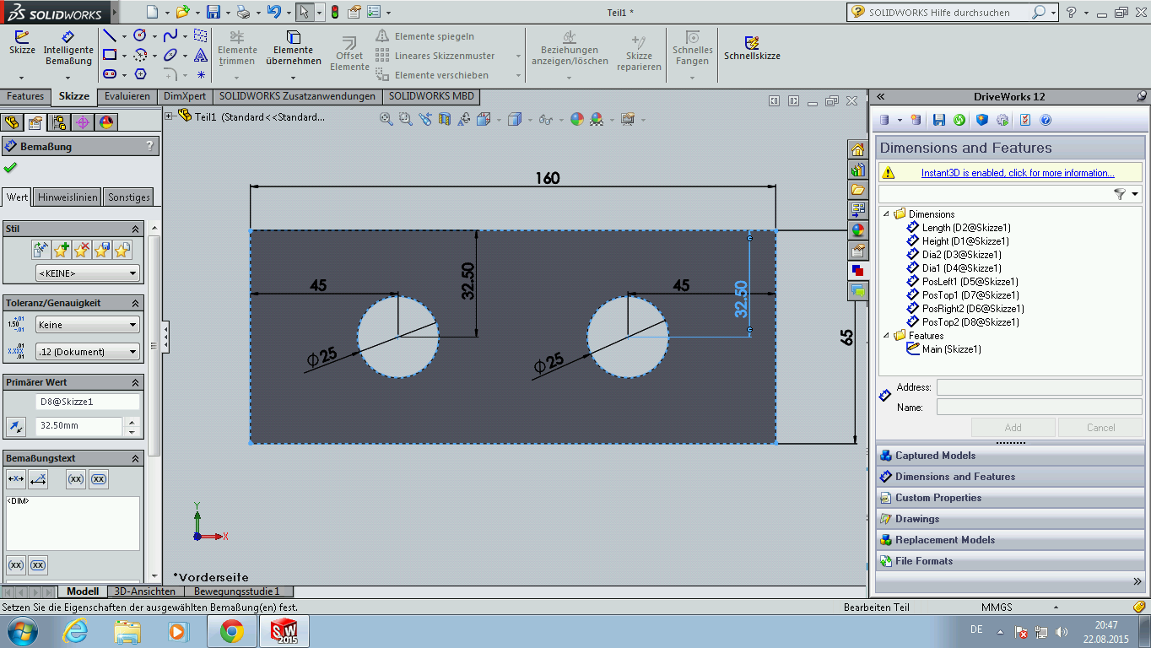Screen dimensions: 1151x648
Task: Toggle offset text button in Bemaßungstext
Action: point(37,479)
